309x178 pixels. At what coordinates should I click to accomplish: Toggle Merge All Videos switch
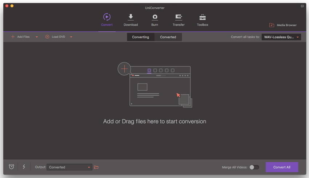[254, 167]
